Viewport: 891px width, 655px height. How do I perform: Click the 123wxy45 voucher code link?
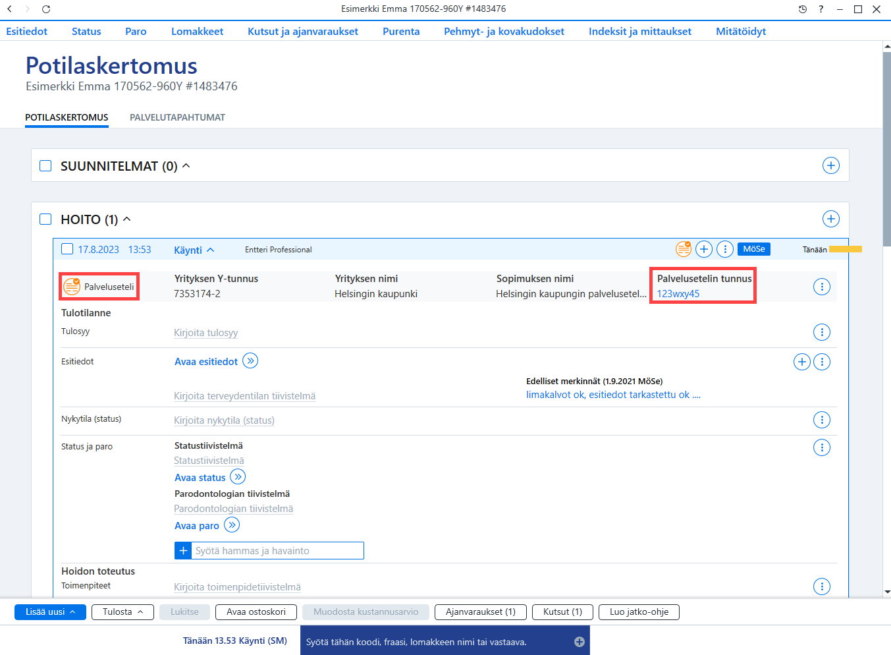(678, 294)
